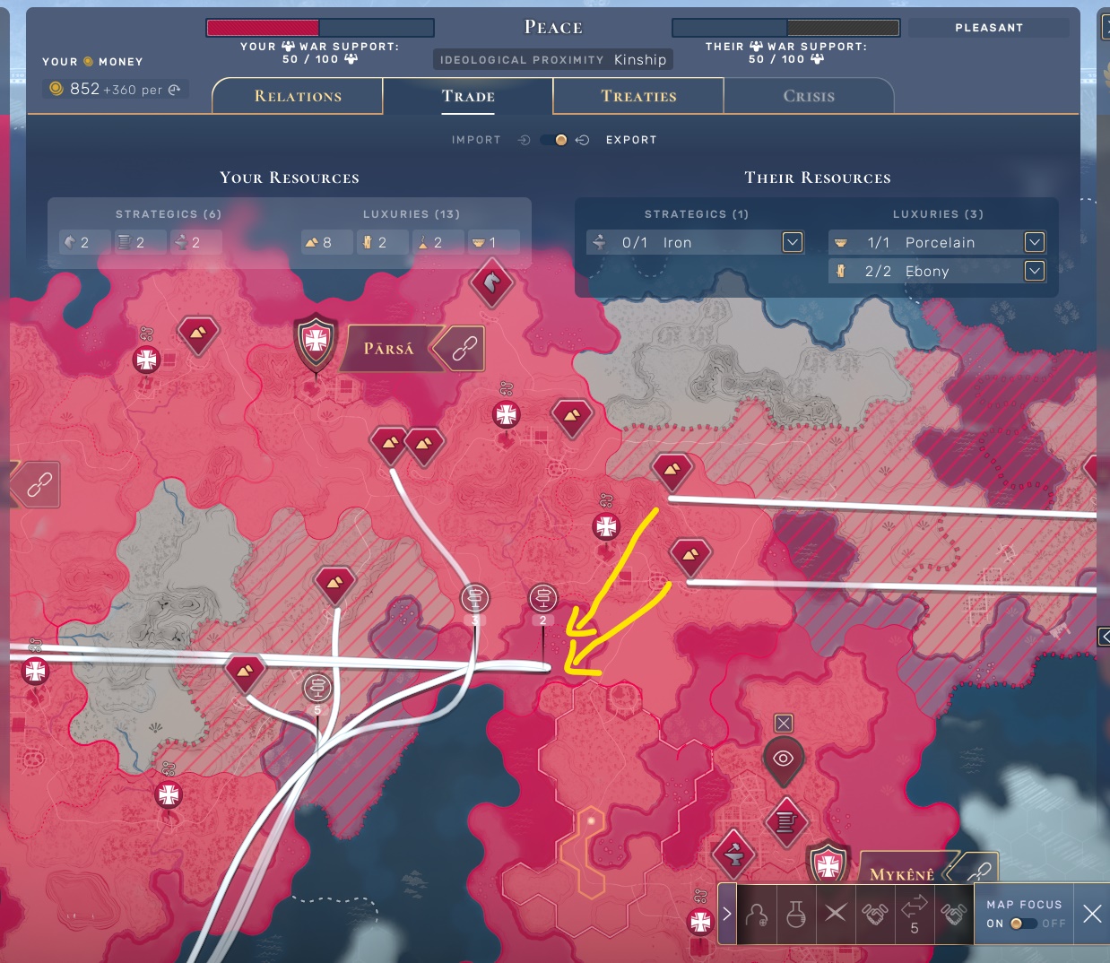The width and height of the screenshot is (1110, 963).
Task: Click the Pārsá city name banner
Action: tap(388, 349)
